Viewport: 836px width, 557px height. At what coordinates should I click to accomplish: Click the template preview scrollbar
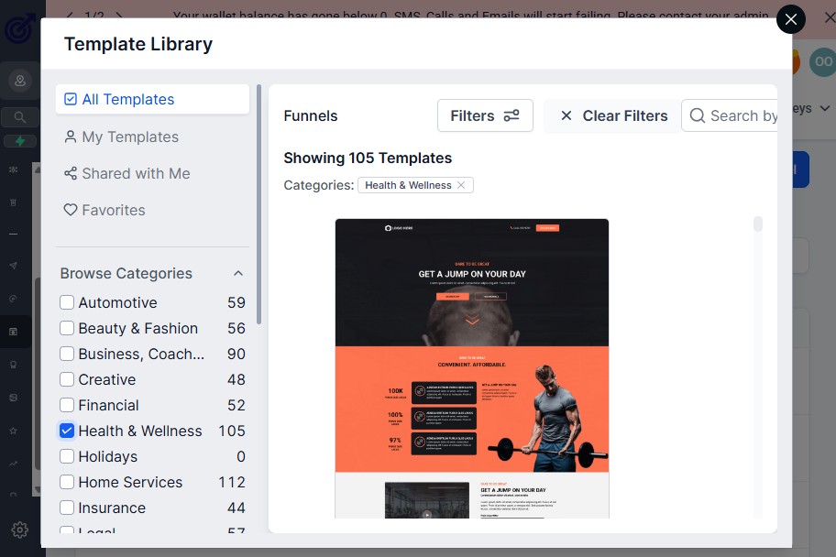(x=757, y=224)
